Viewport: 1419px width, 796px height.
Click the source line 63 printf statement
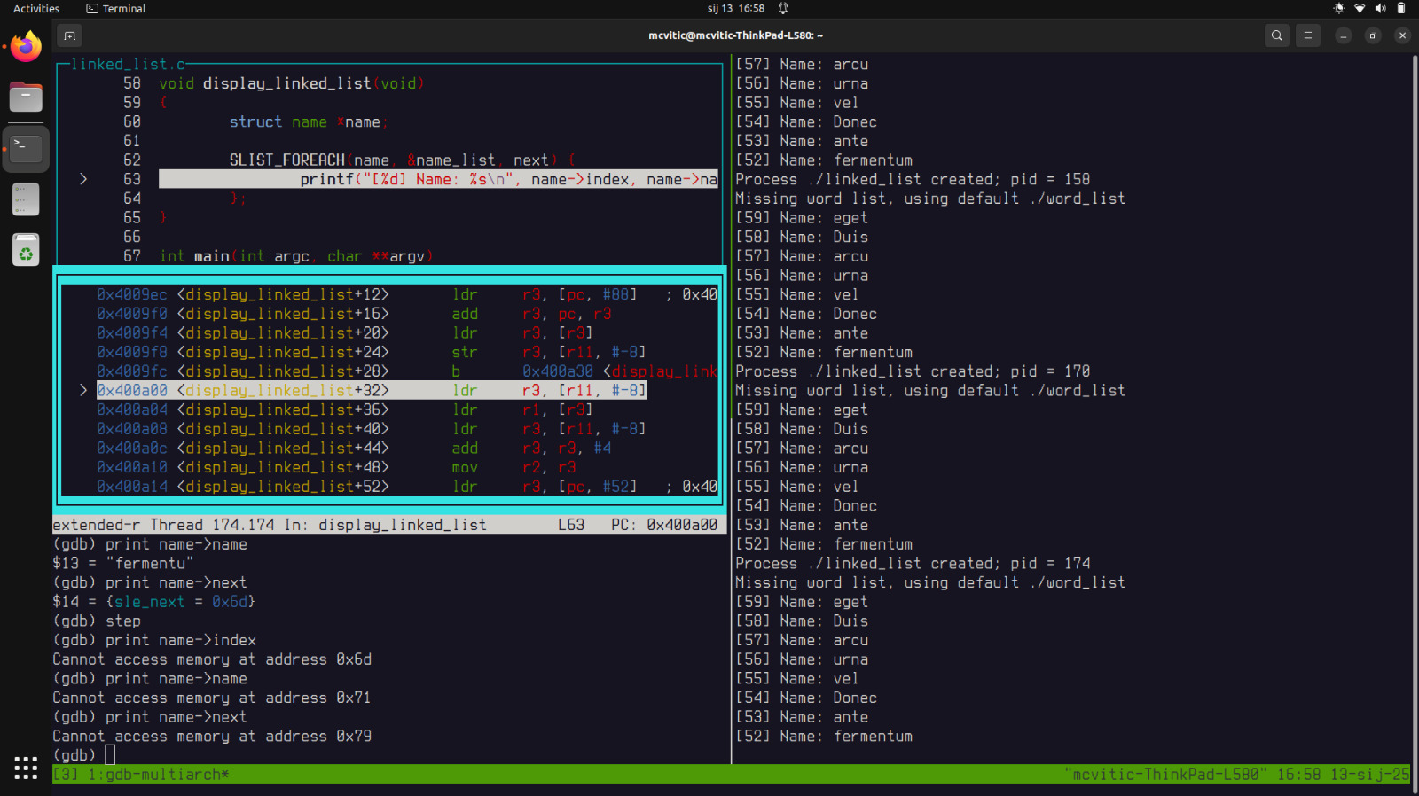438,179
